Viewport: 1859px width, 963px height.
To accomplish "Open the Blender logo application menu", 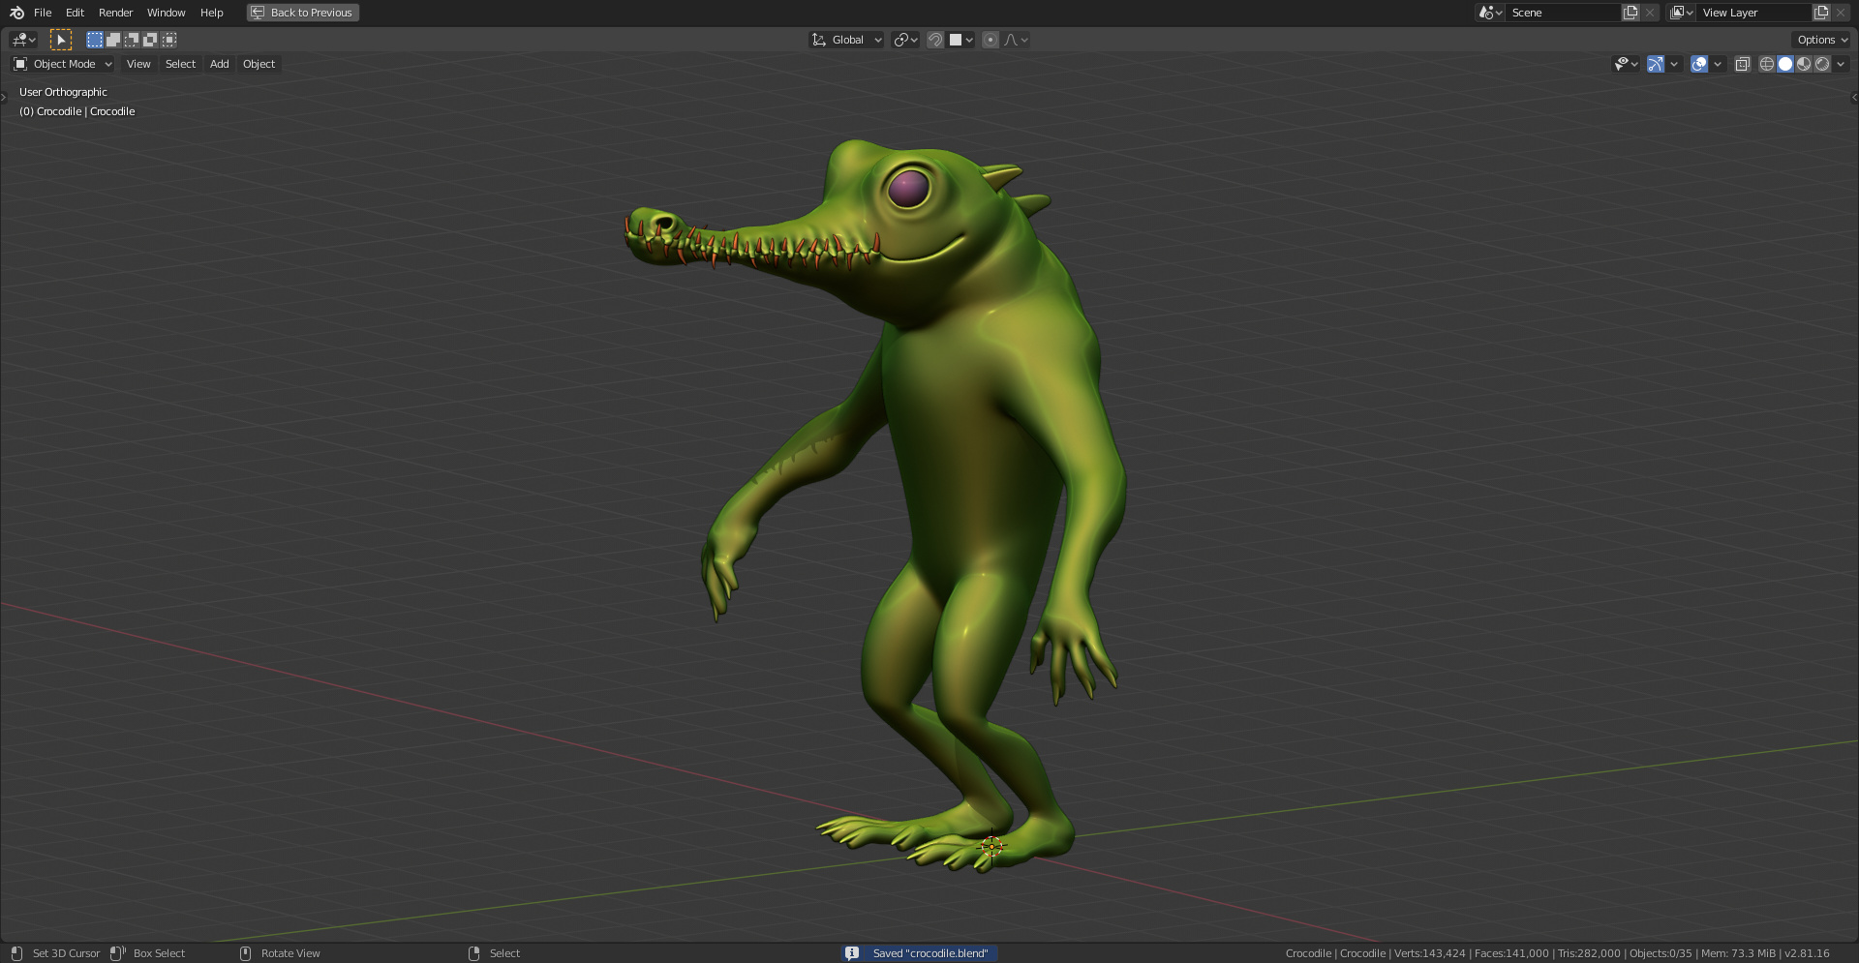I will 16,13.
